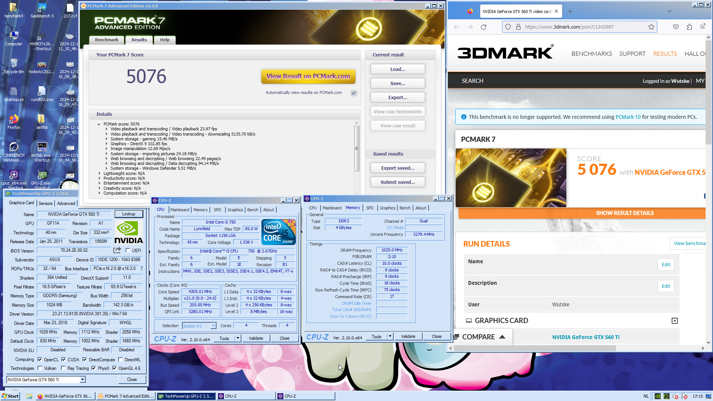The height and width of the screenshot is (401, 713).
Task: Toggle automatically view results on PCMark.com
Action: point(354,93)
